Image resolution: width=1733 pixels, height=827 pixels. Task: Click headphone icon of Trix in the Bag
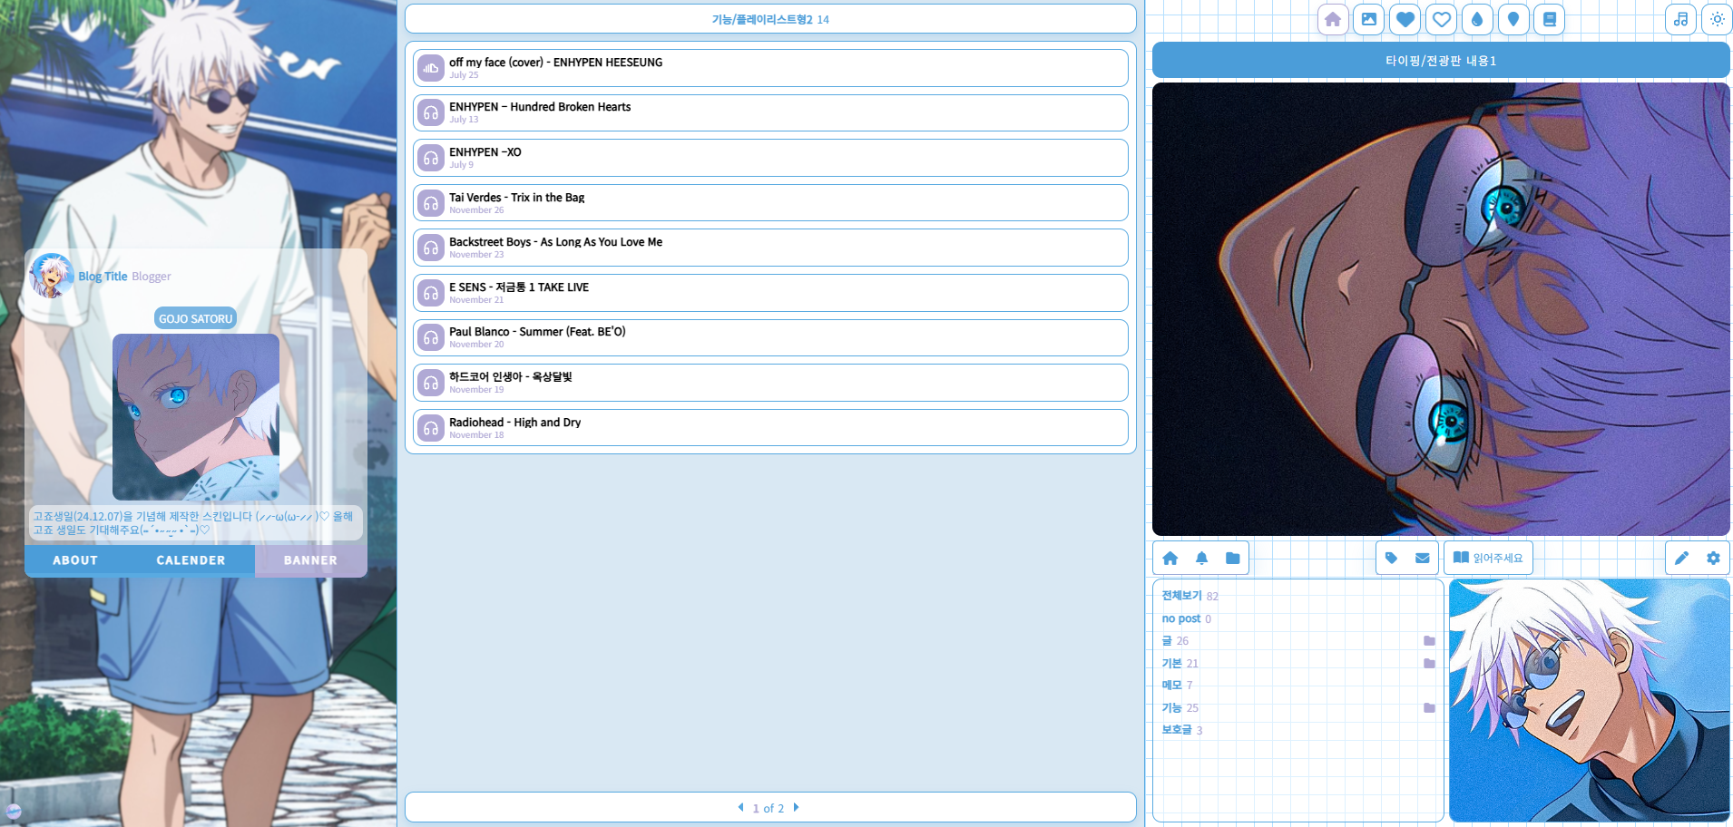tap(430, 203)
